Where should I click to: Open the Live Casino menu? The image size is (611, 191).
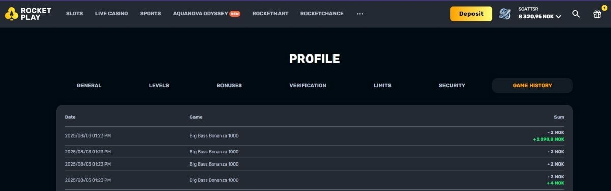pos(112,14)
